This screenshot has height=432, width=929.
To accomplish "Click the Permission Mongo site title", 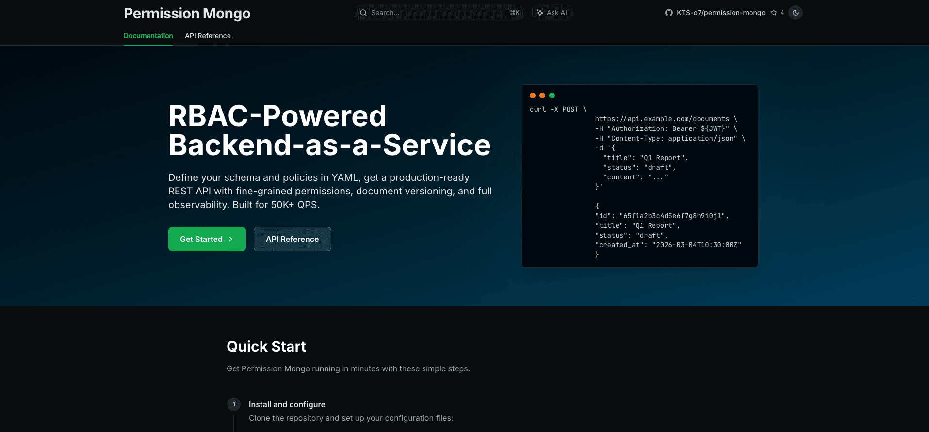I will coord(187,14).
